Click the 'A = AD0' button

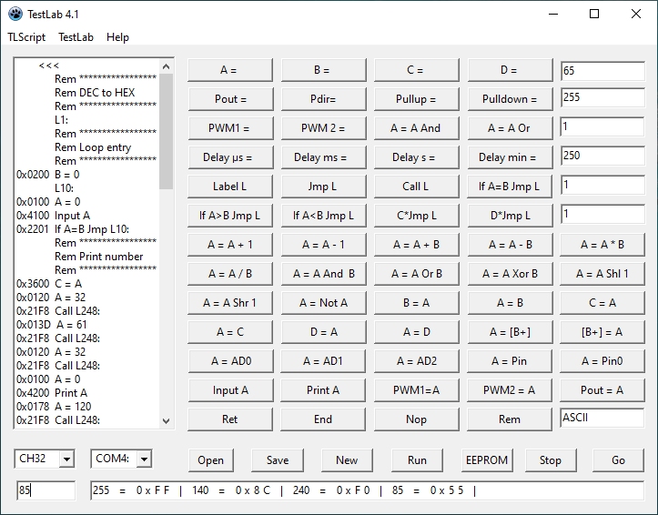click(x=228, y=361)
